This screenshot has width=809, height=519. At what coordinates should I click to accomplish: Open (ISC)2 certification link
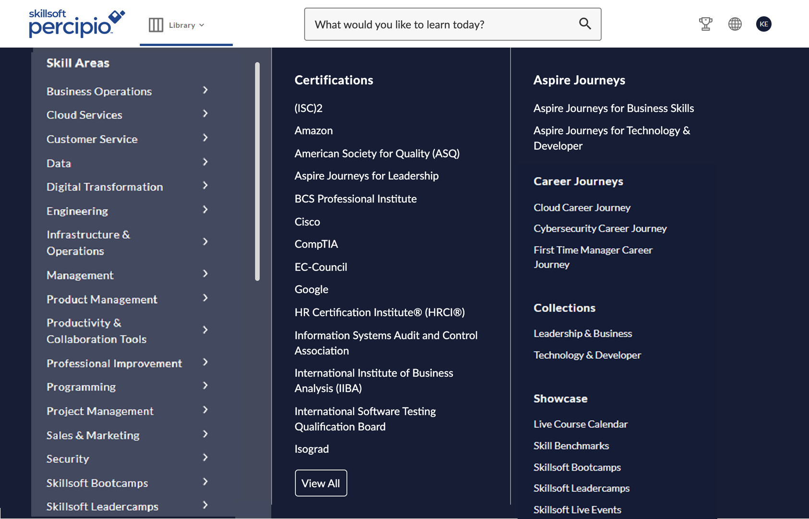click(309, 108)
